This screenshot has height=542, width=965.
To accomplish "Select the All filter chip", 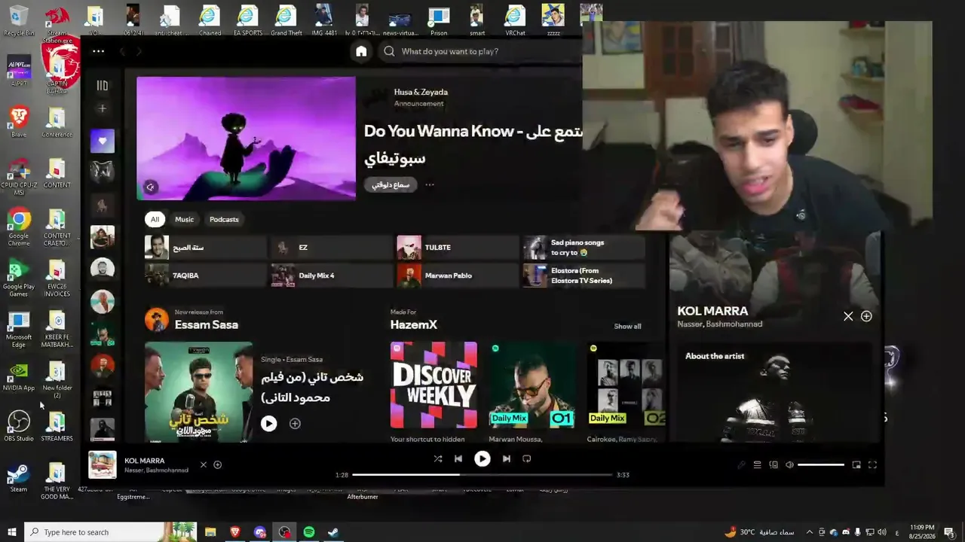I will pyautogui.click(x=155, y=219).
